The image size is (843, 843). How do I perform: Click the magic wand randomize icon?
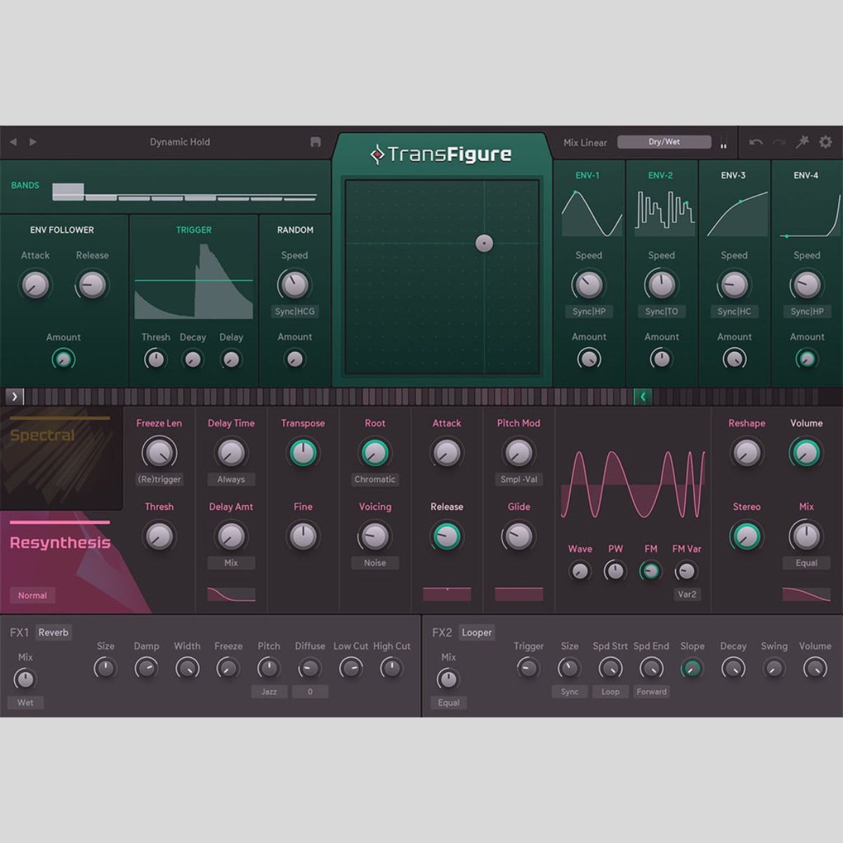[802, 142]
